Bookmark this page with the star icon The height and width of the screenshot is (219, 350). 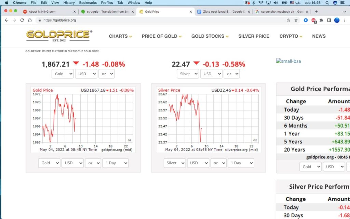(296, 20)
